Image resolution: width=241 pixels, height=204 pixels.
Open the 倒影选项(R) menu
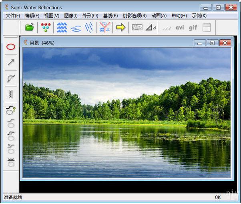point(135,16)
